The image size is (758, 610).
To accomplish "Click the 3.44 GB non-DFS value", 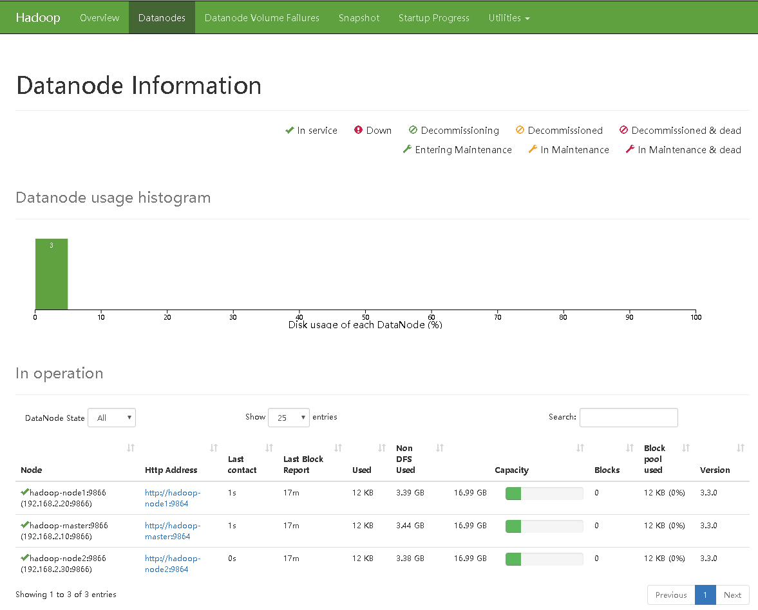I will point(410,526).
